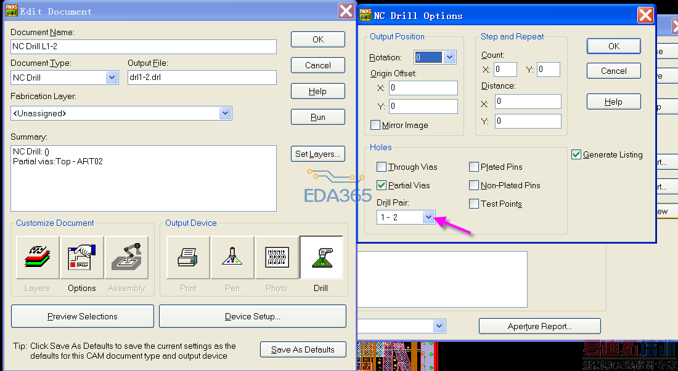Enable the Through Vias checkbox
This screenshot has height=371, width=678.
(382, 167)
